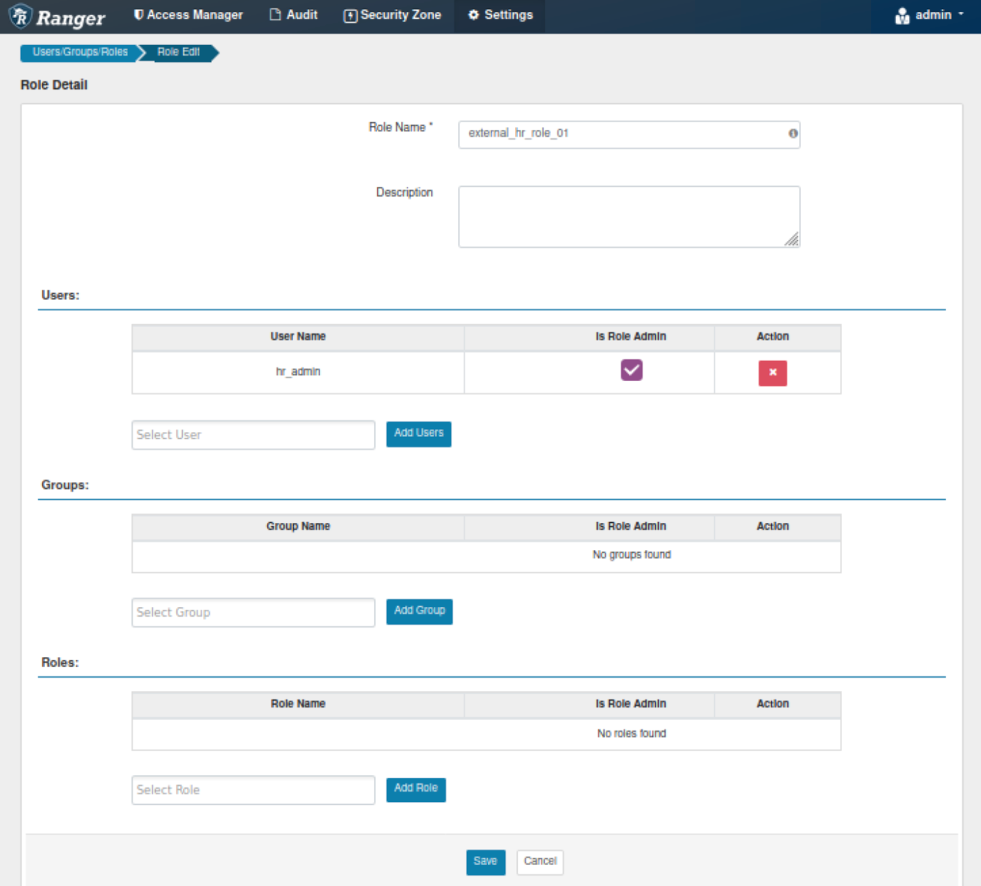Image resolution: width=981 pixels, height=886 pixels.
Task: Save the role details
Action: 485,862
